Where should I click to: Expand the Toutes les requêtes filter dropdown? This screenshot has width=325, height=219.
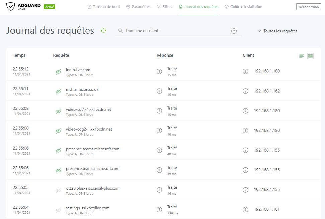click(277, 31)
